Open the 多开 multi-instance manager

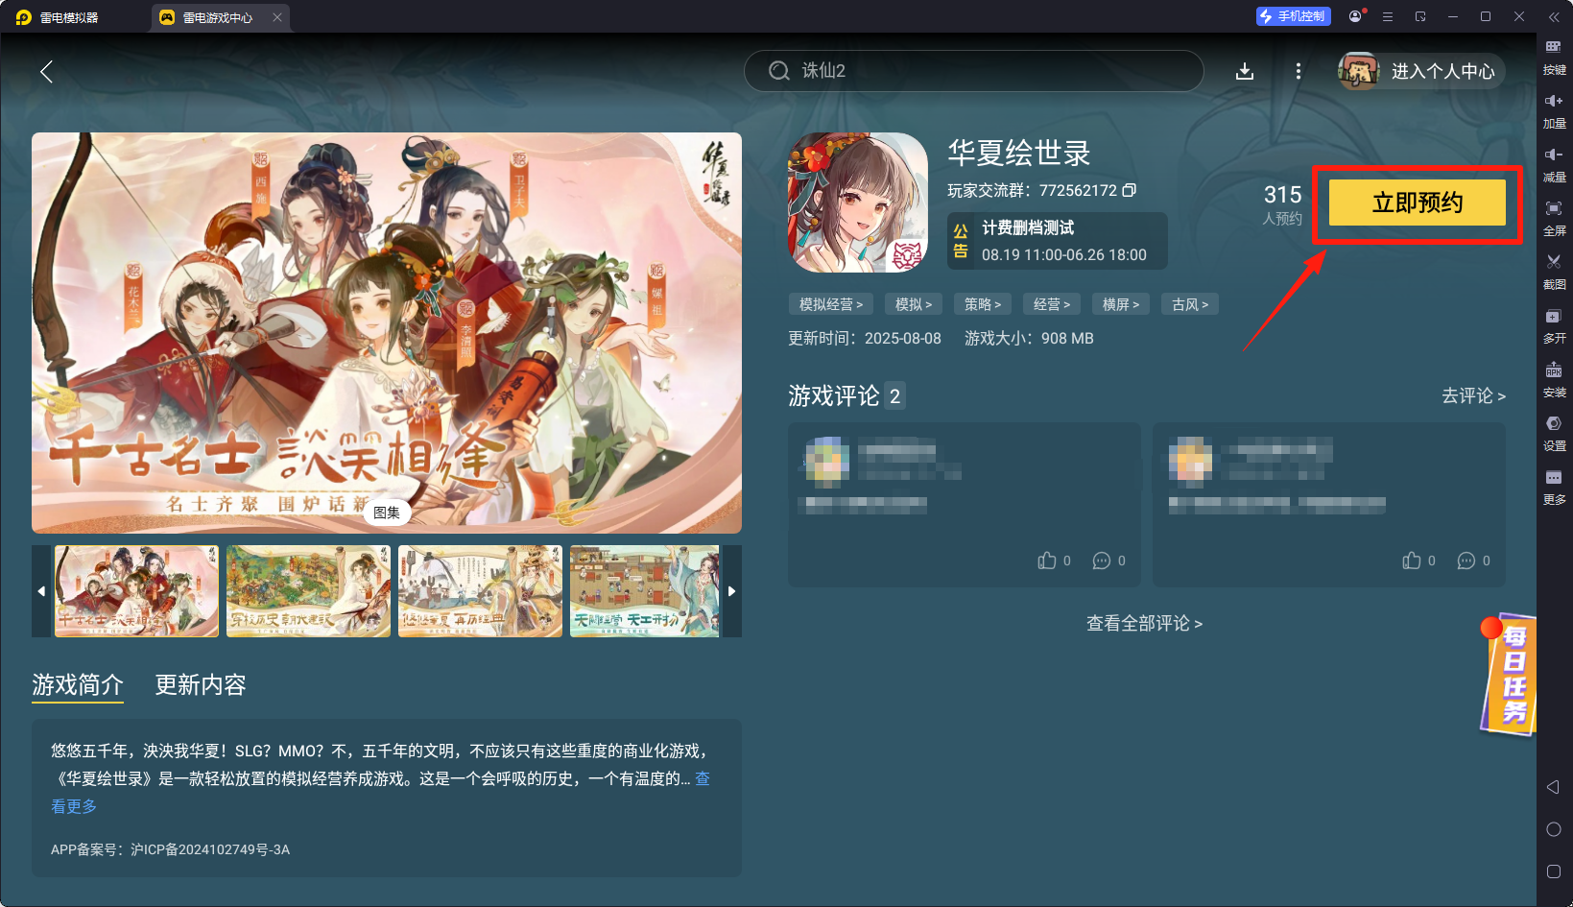pos(1554,326)
